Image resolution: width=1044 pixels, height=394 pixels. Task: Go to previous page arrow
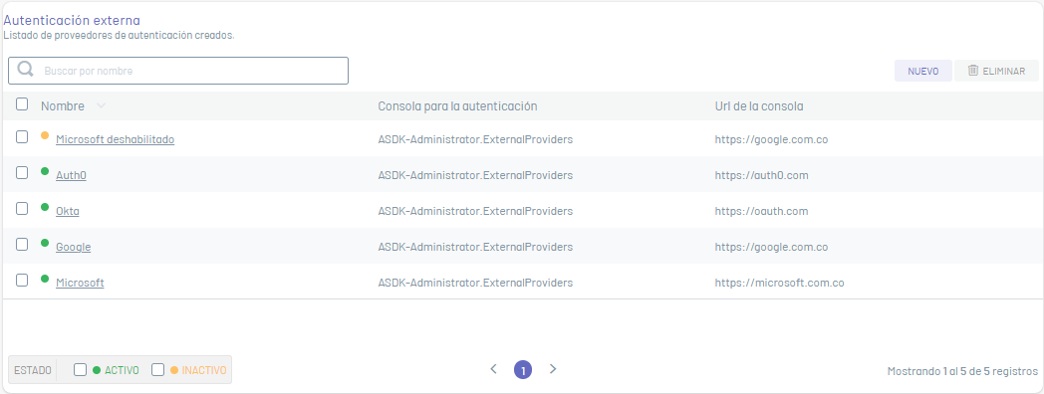pos(493,369)
